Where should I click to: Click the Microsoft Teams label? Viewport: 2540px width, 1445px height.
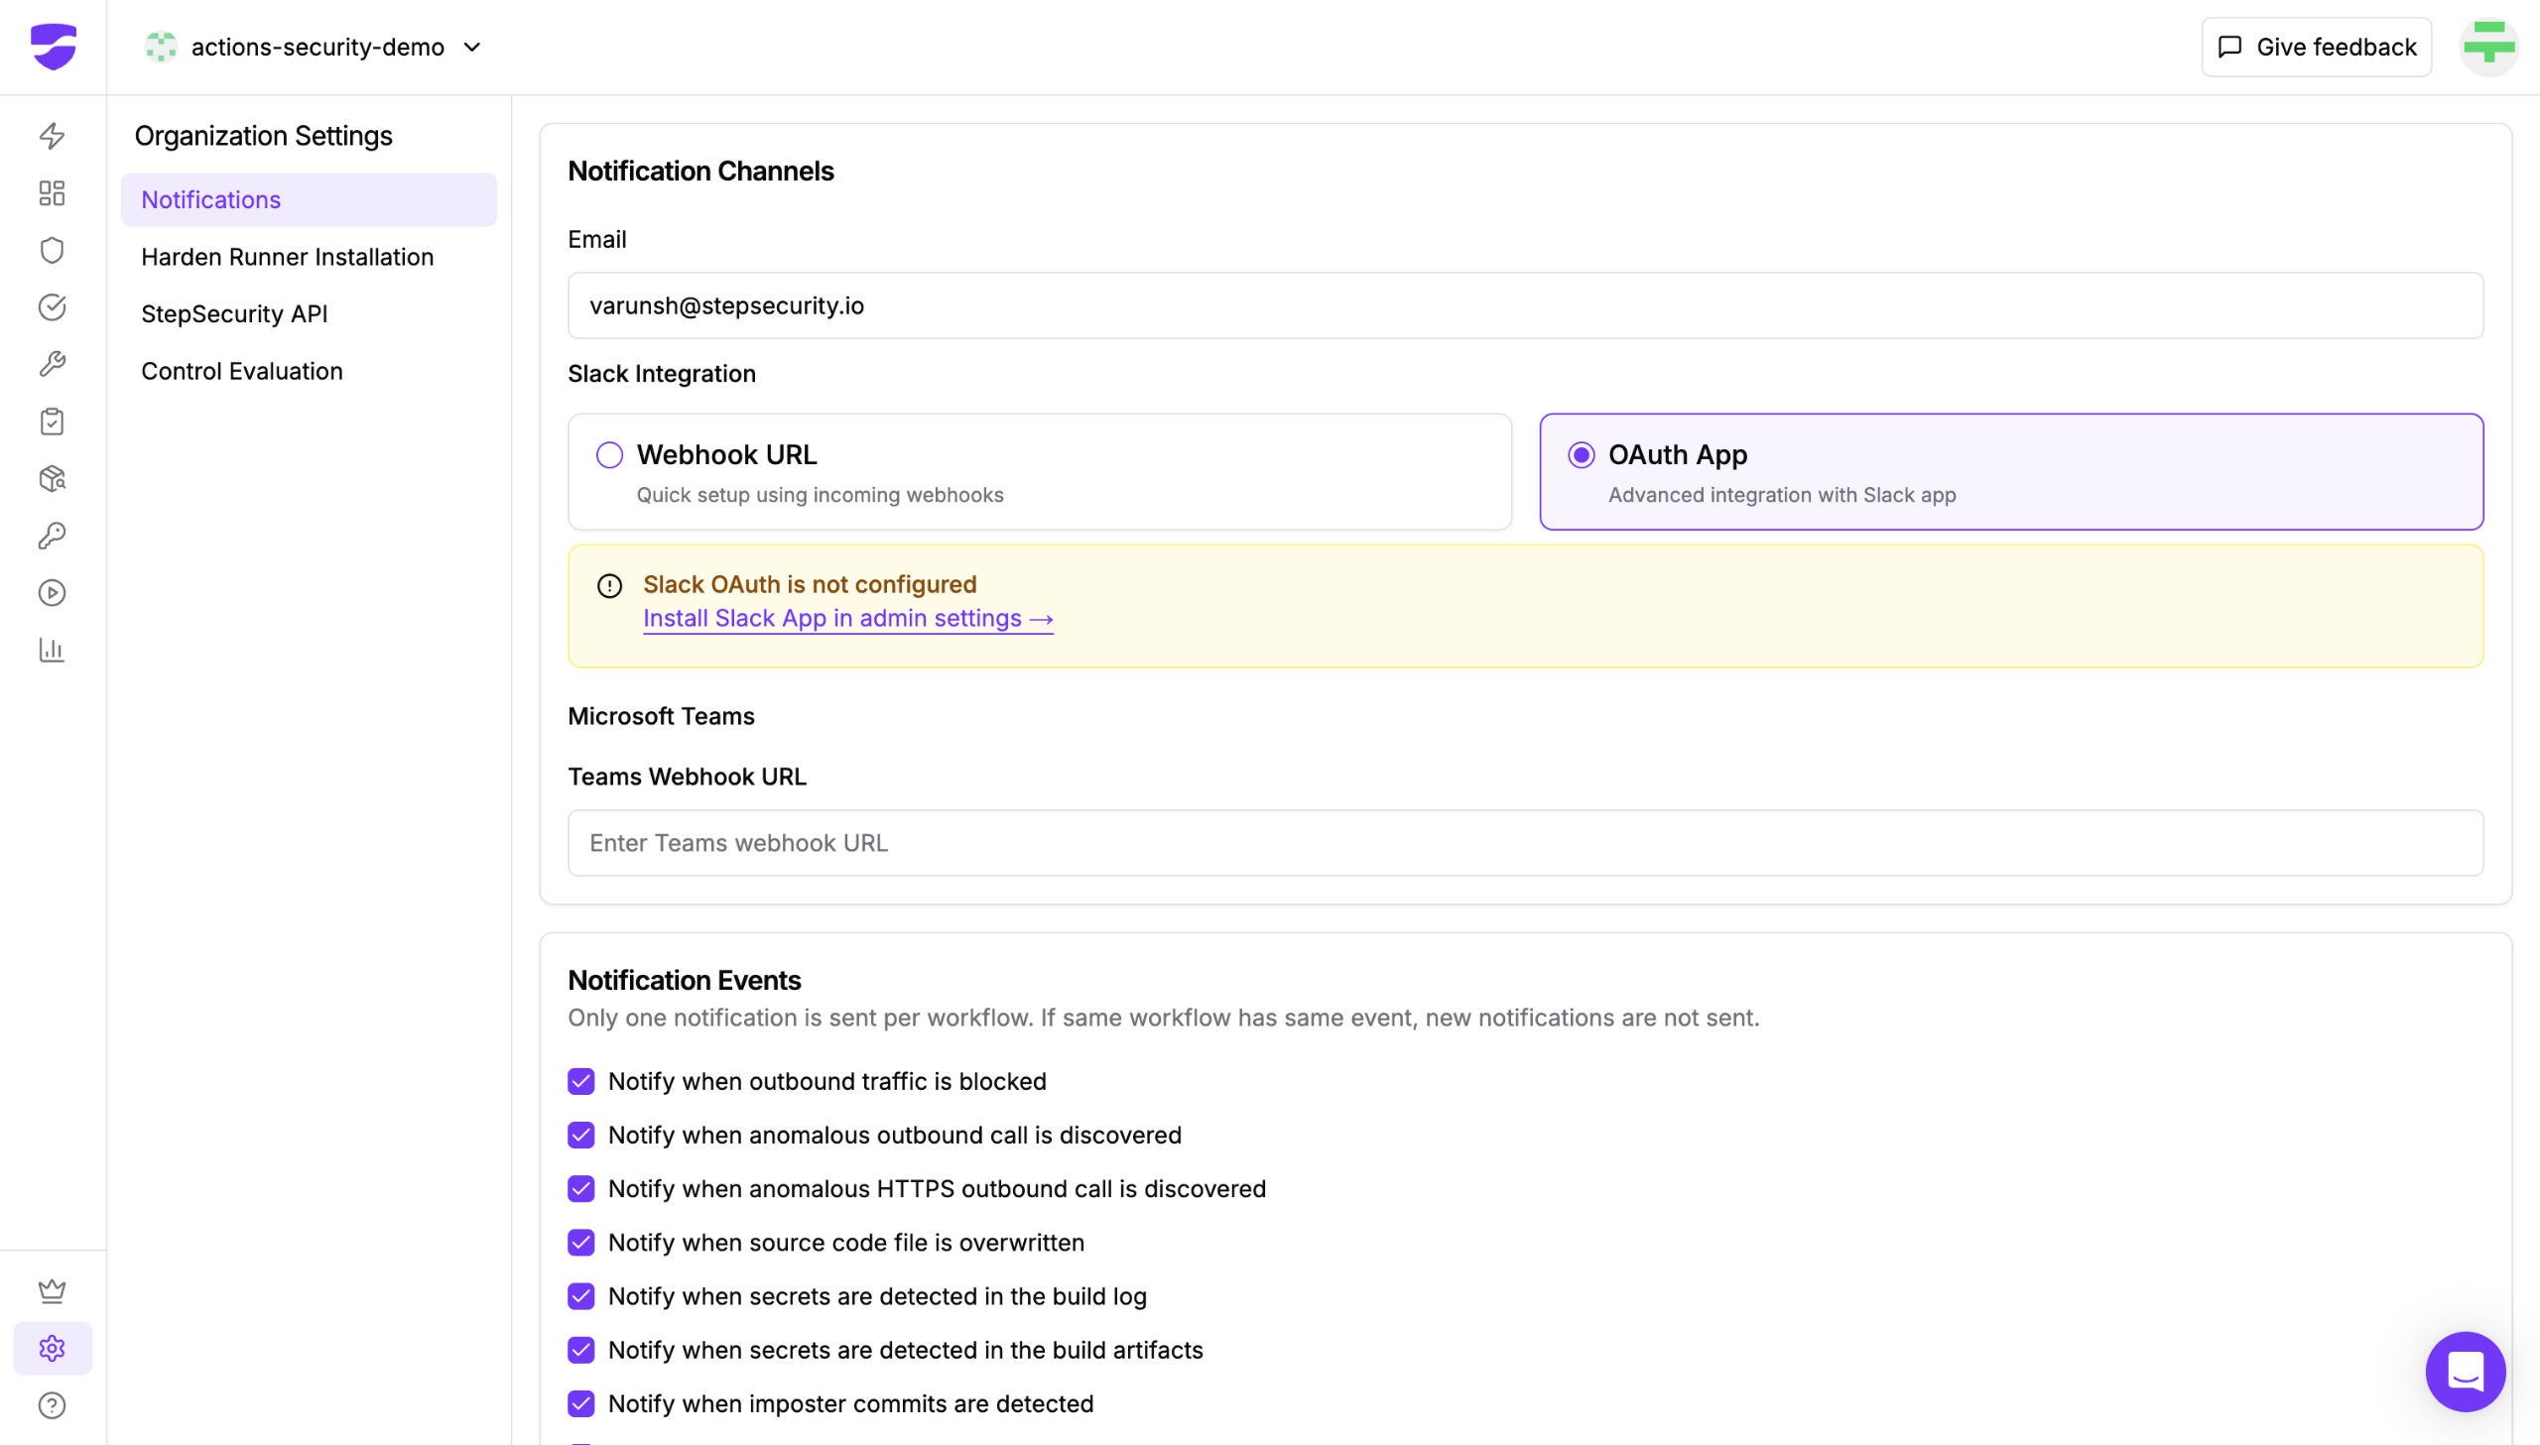(x=661, y=716)
